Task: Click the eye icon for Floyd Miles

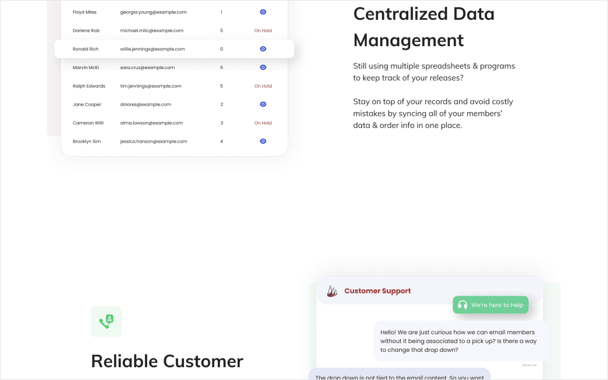Action: pos(263,12)
